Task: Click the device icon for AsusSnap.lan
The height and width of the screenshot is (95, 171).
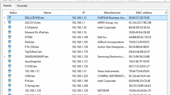Action: tap(10, 61)
